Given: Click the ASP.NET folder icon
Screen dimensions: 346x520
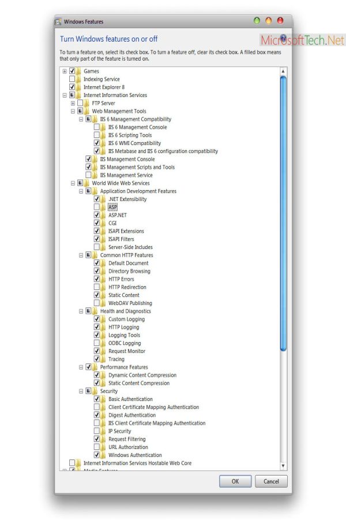Looking at the screenshot, I should click(x=103, y=215).
